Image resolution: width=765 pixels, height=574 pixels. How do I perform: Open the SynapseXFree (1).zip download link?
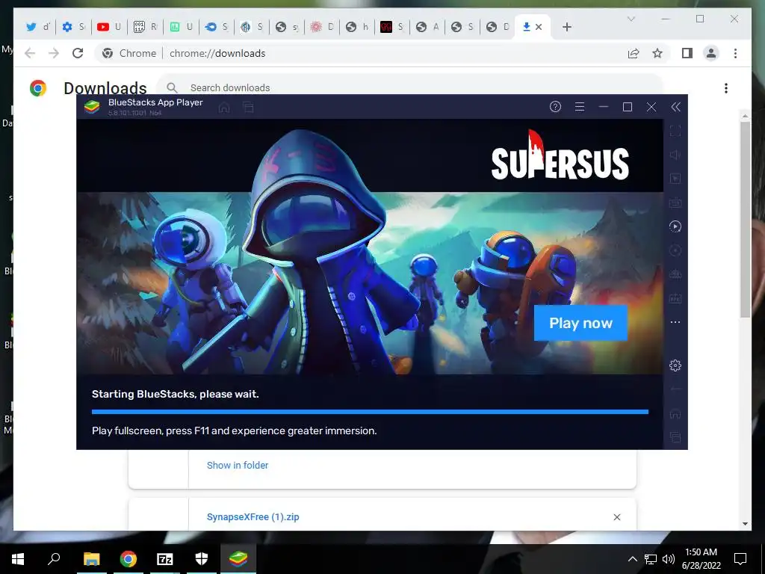[x=253, y=517]
